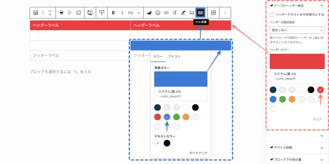Pick black swatch in background color row
The height and width of the screenshot is (164, 329).
coord(195,108)
